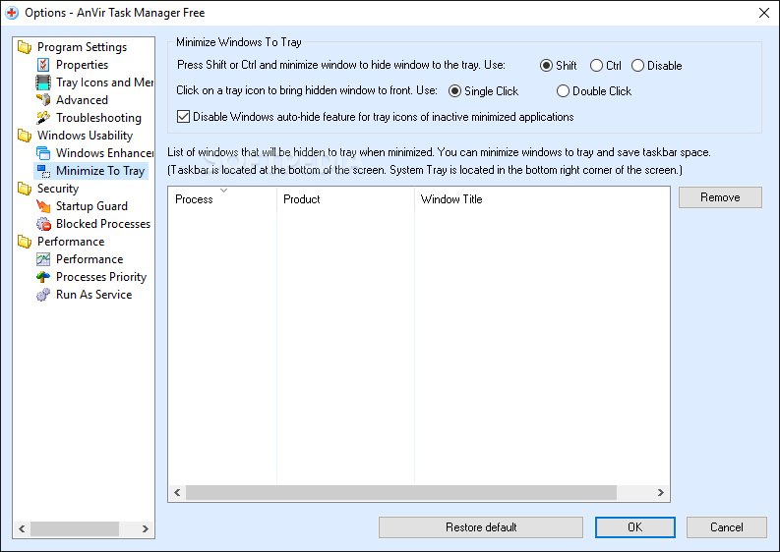The image size is (780, 552).
Task: Select Security category
Action: point(58,189)
